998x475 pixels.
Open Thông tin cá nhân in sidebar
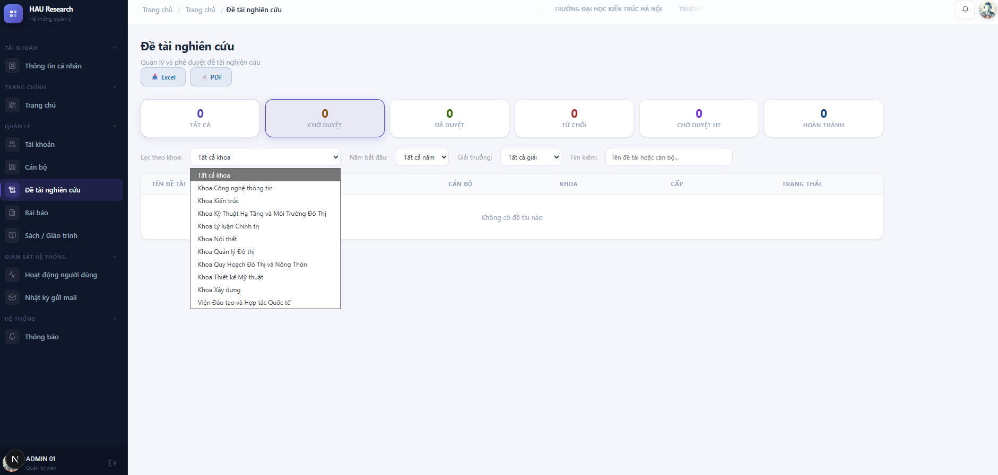pyautogui.click(x=62, y=66)
